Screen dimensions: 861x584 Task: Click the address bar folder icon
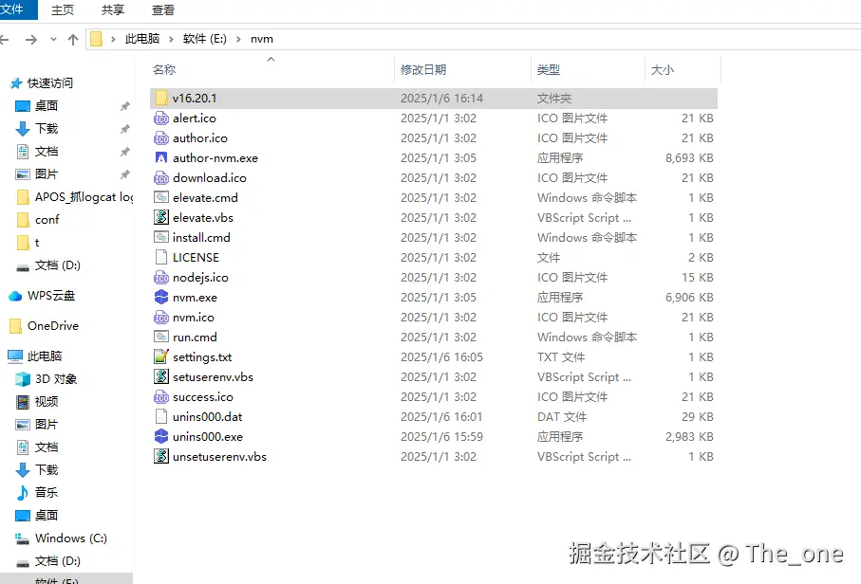tap(96, 39)
